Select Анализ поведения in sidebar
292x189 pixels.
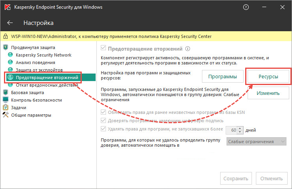35,62
